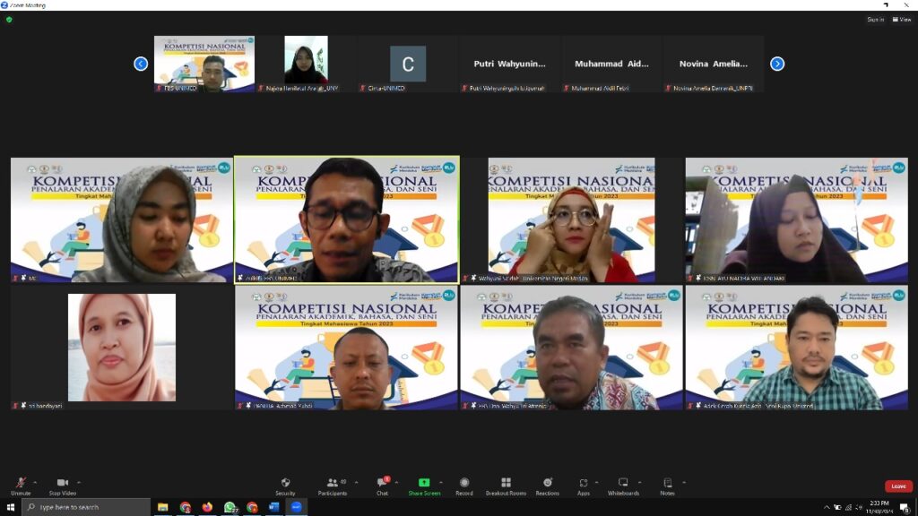Image resolution: width=918 pixels, height=516 pixels.
Task: Open the Windows notification center
Action: click(x=905, y=507)
